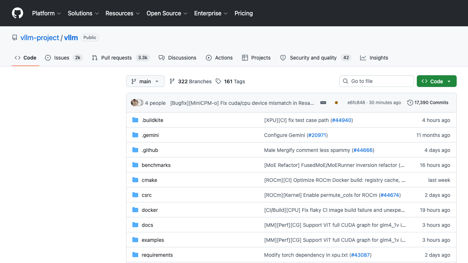Screen dimensions: 468x263
Task: Open pull request #43087 link
Action: click(361, 255)
